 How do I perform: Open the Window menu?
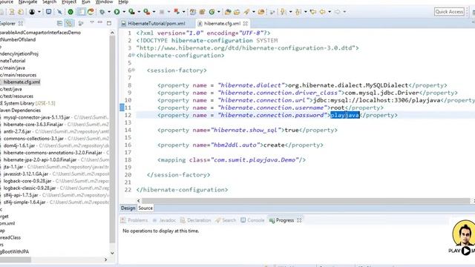pyautogui.click(x=104, y=1)
